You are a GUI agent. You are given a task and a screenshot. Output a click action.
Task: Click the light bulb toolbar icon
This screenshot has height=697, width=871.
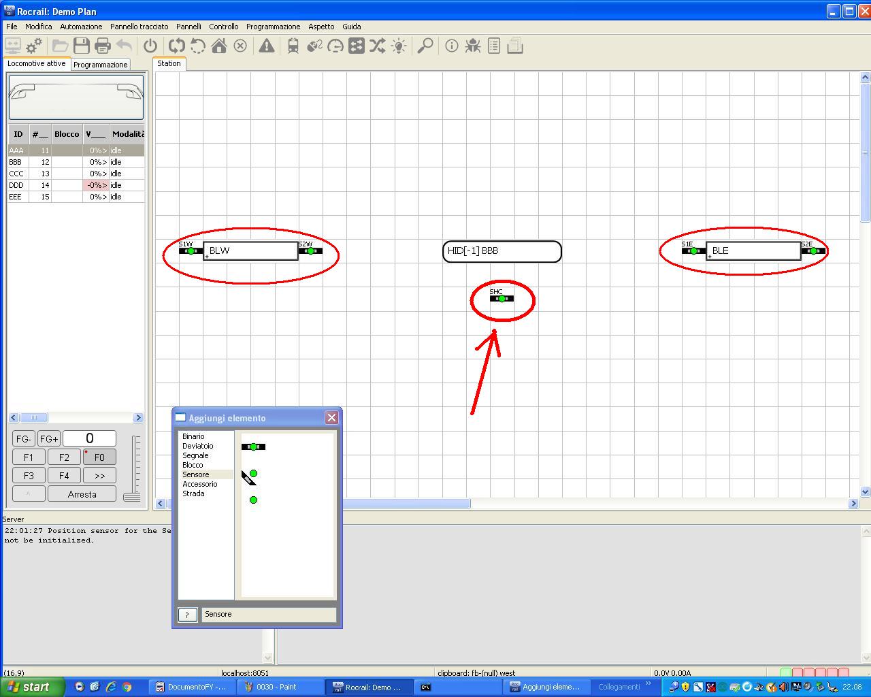[399, 46]
